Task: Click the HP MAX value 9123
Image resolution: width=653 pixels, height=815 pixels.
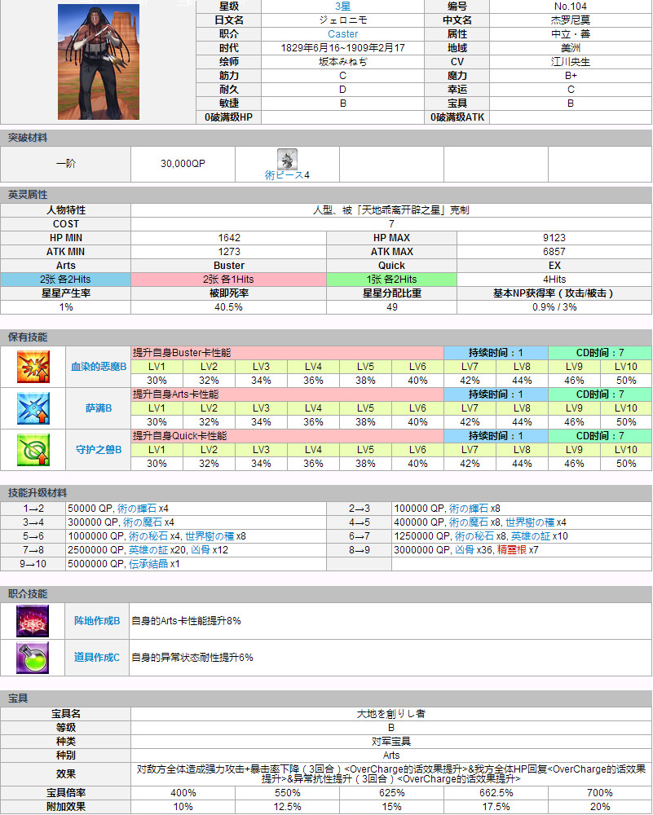Action: pos(554,237)
